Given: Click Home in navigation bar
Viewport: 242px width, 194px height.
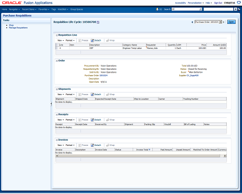Looking at the screenshot, I should [4, 9].
